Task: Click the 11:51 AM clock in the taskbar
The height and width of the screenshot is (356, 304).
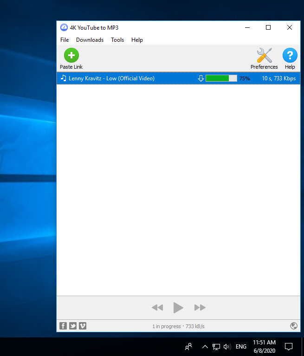Action: click(264, 343)
